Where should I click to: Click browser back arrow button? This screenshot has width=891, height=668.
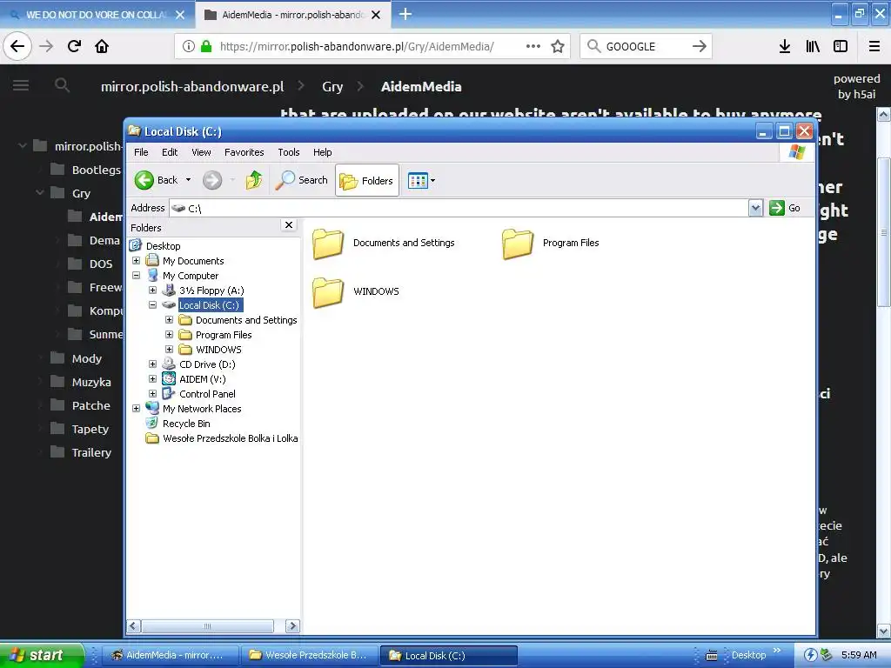[x=17, y=46]
